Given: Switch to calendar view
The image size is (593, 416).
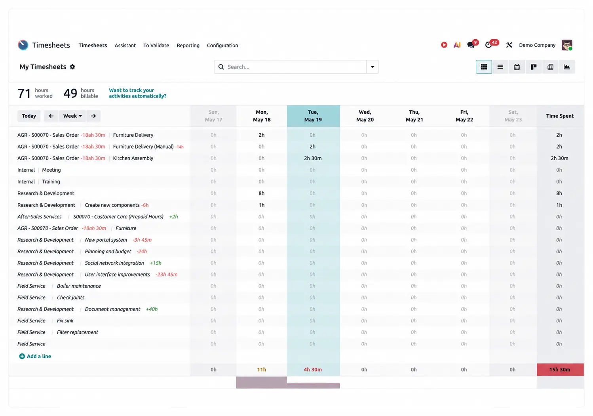Looking at the screenshot, I should [x=517, y=67].
